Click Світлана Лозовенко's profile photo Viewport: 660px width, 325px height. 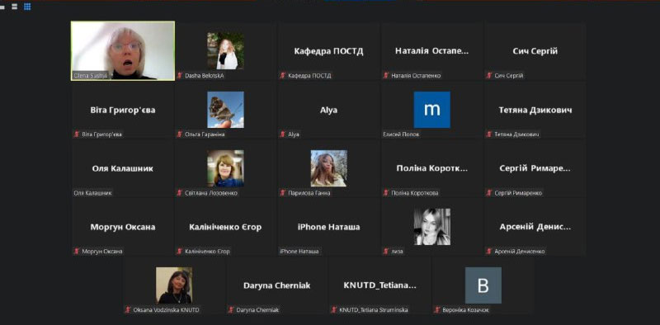tap(225, 168)
